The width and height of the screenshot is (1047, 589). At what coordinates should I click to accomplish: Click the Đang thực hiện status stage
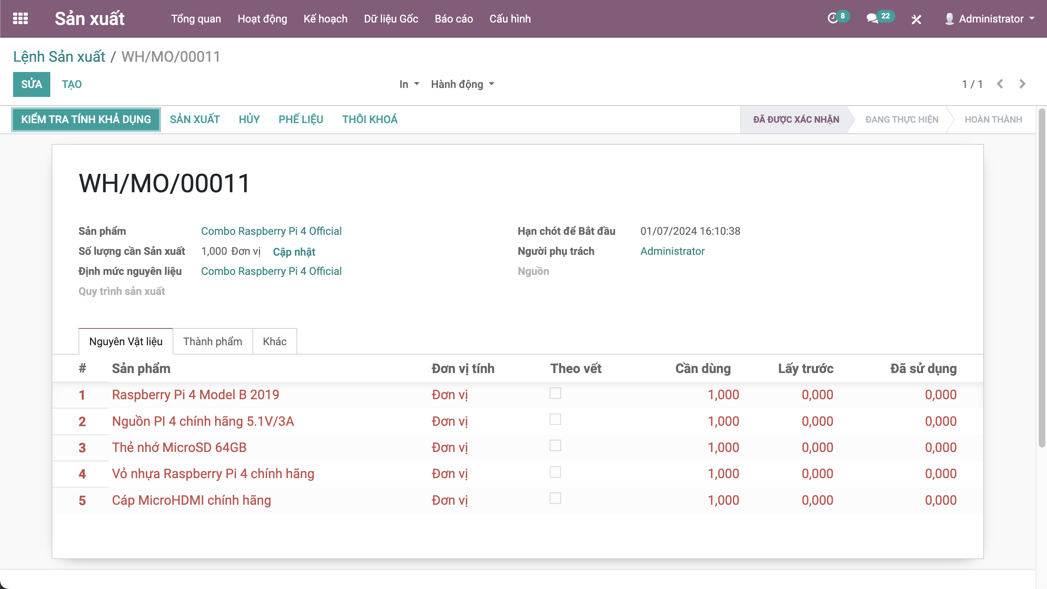[x=901, y=119]
